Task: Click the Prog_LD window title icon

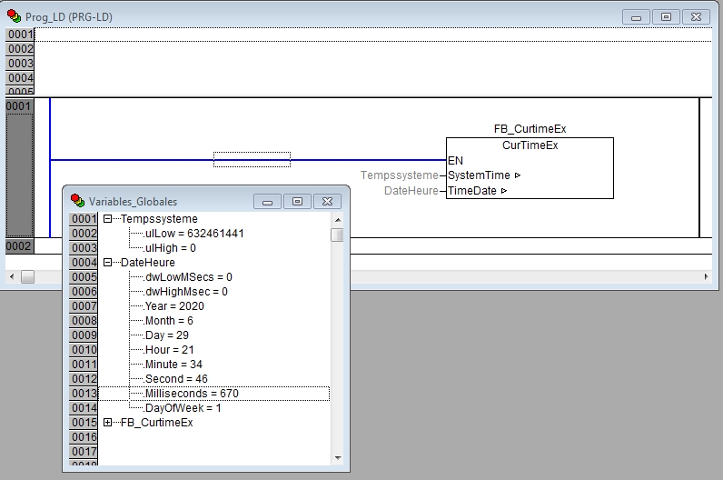Action: tap(14, 17)
